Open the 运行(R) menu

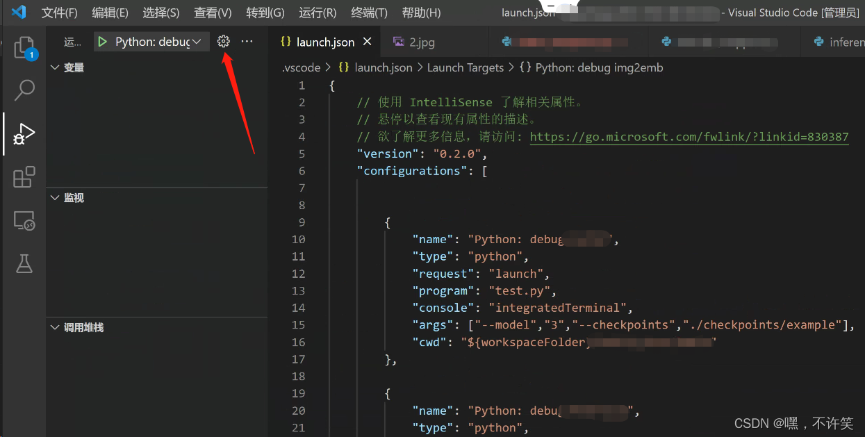pos(318,13)
